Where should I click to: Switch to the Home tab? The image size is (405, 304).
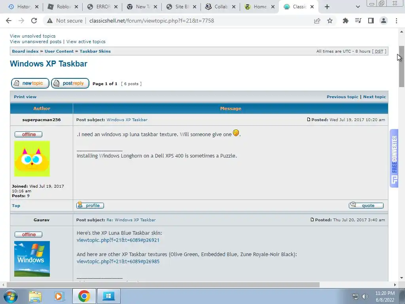point(257,7)
